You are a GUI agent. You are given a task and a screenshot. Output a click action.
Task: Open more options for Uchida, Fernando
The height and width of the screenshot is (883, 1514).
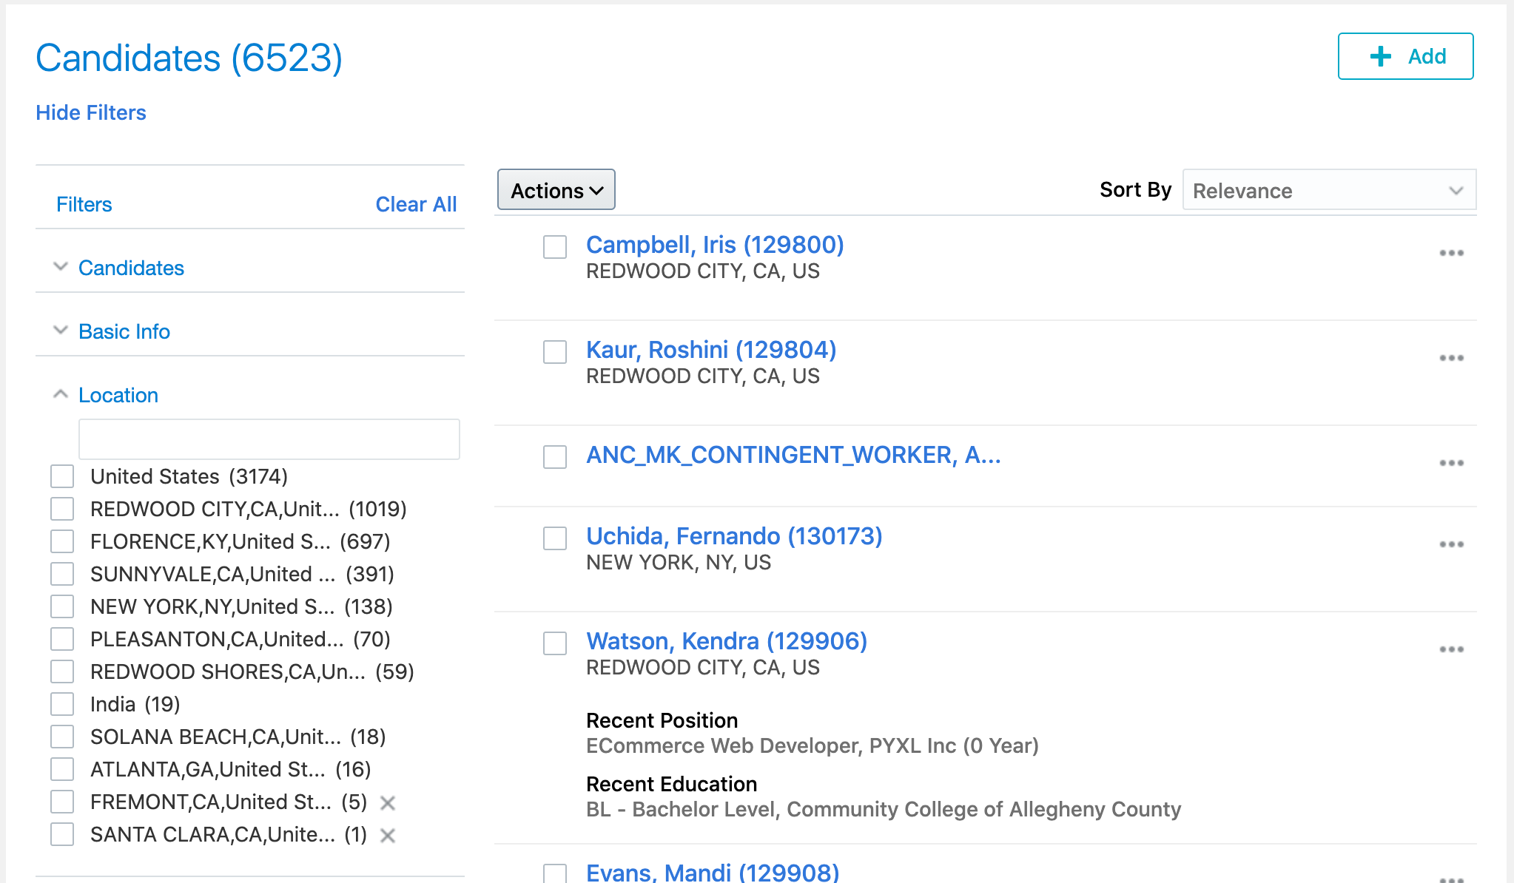tap(1451, 544)
